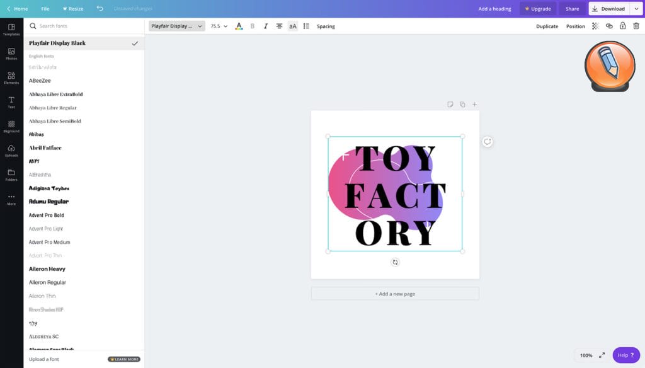645x368 pixels.
Task: Open the Text sidebar panel
Action: coord(11,103)
